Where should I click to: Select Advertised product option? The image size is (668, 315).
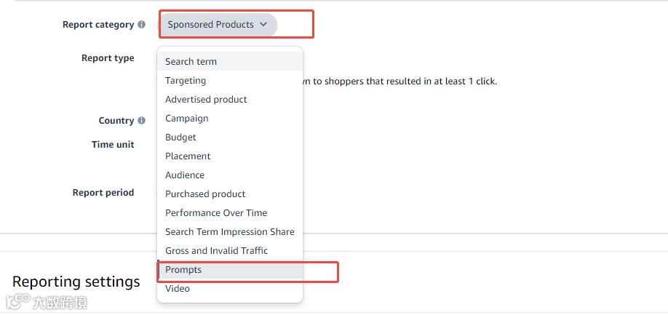pyautogui.click(x=206, y=100)
